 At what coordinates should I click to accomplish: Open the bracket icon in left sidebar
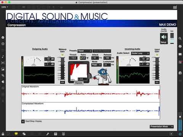(x=3, y=63)
